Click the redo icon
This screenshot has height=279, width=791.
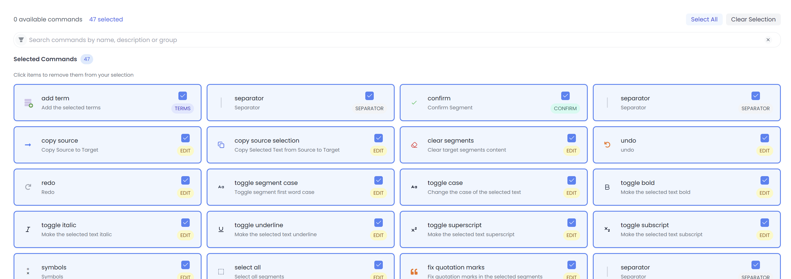28,187
